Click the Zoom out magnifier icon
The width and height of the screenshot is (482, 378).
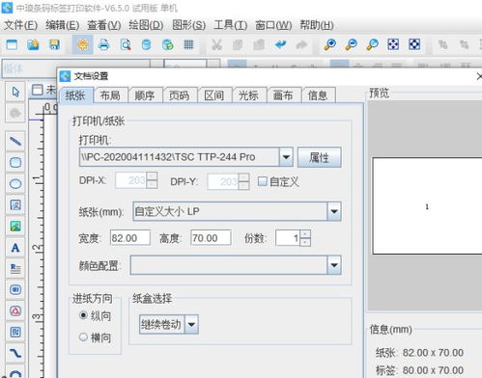pos(351,44)
